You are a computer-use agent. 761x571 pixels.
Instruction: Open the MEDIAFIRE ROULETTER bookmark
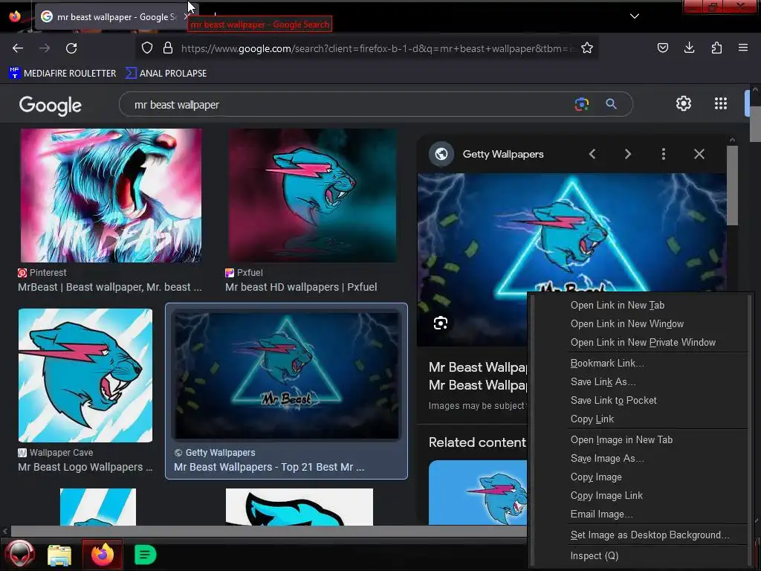(x=62, y=74)
